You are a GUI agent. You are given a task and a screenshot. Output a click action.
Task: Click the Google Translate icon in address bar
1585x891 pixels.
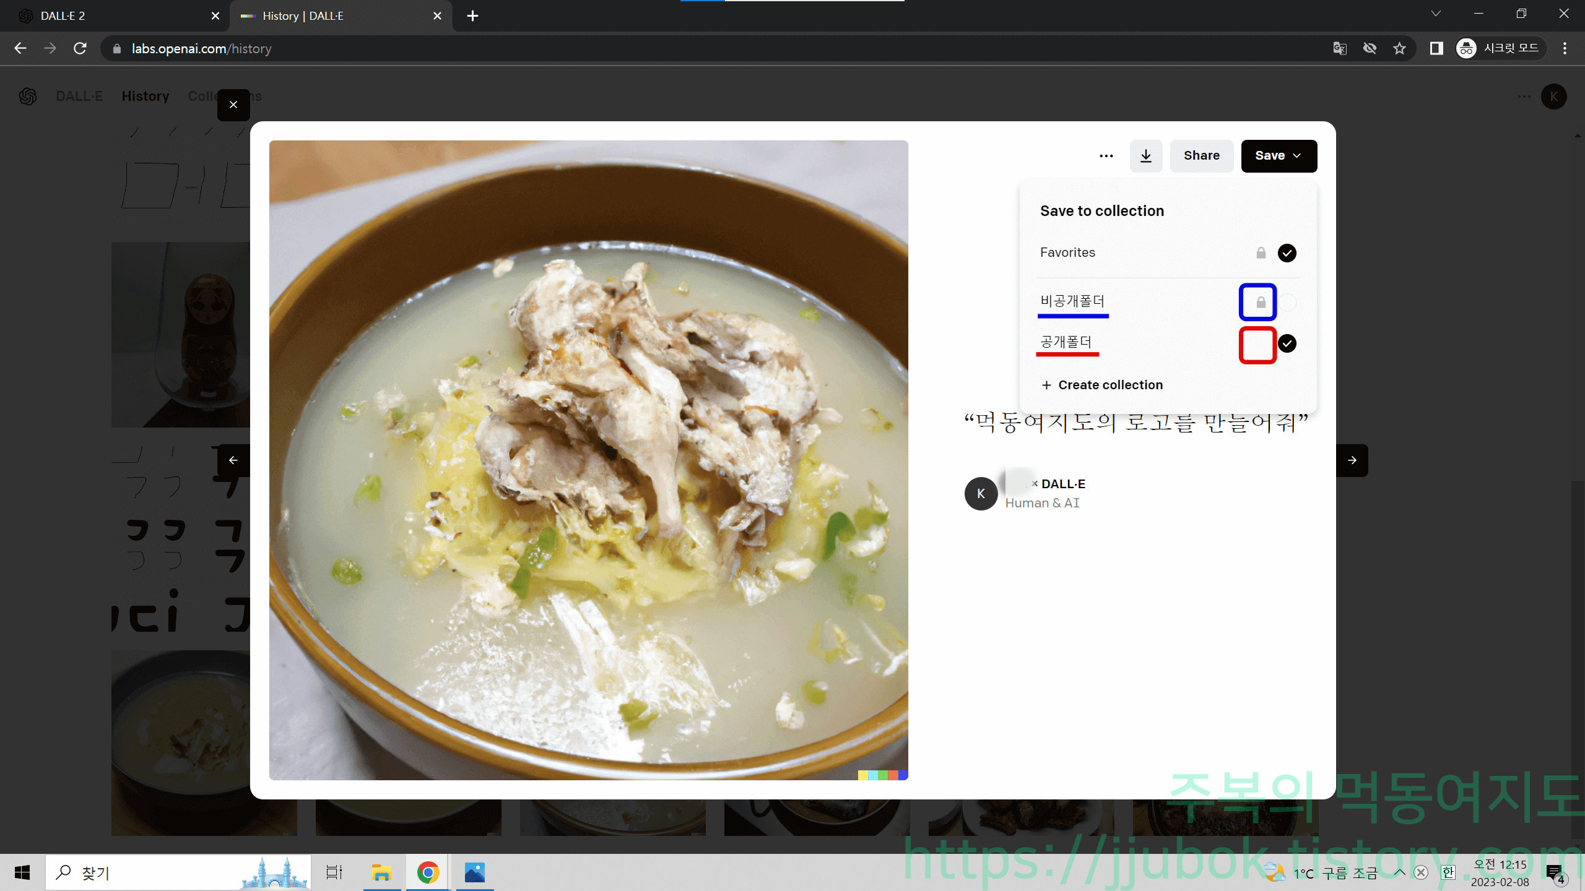click(x=1340, y=48)
